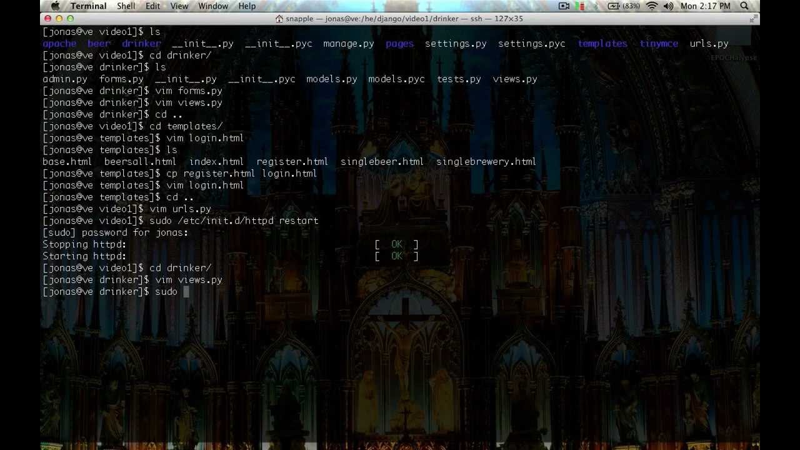Click 'tests.py' in drinker listing
Viewport: 800px width, 450px height.
click(459, 79)
